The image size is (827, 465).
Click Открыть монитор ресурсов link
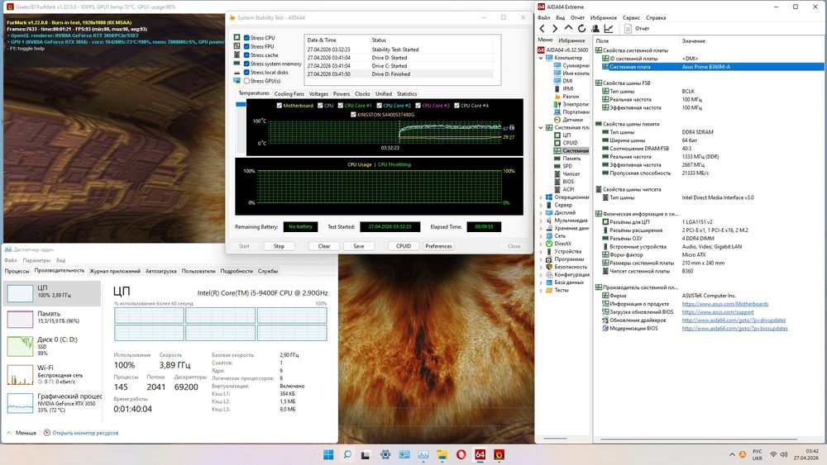click(x=85, y=433)
